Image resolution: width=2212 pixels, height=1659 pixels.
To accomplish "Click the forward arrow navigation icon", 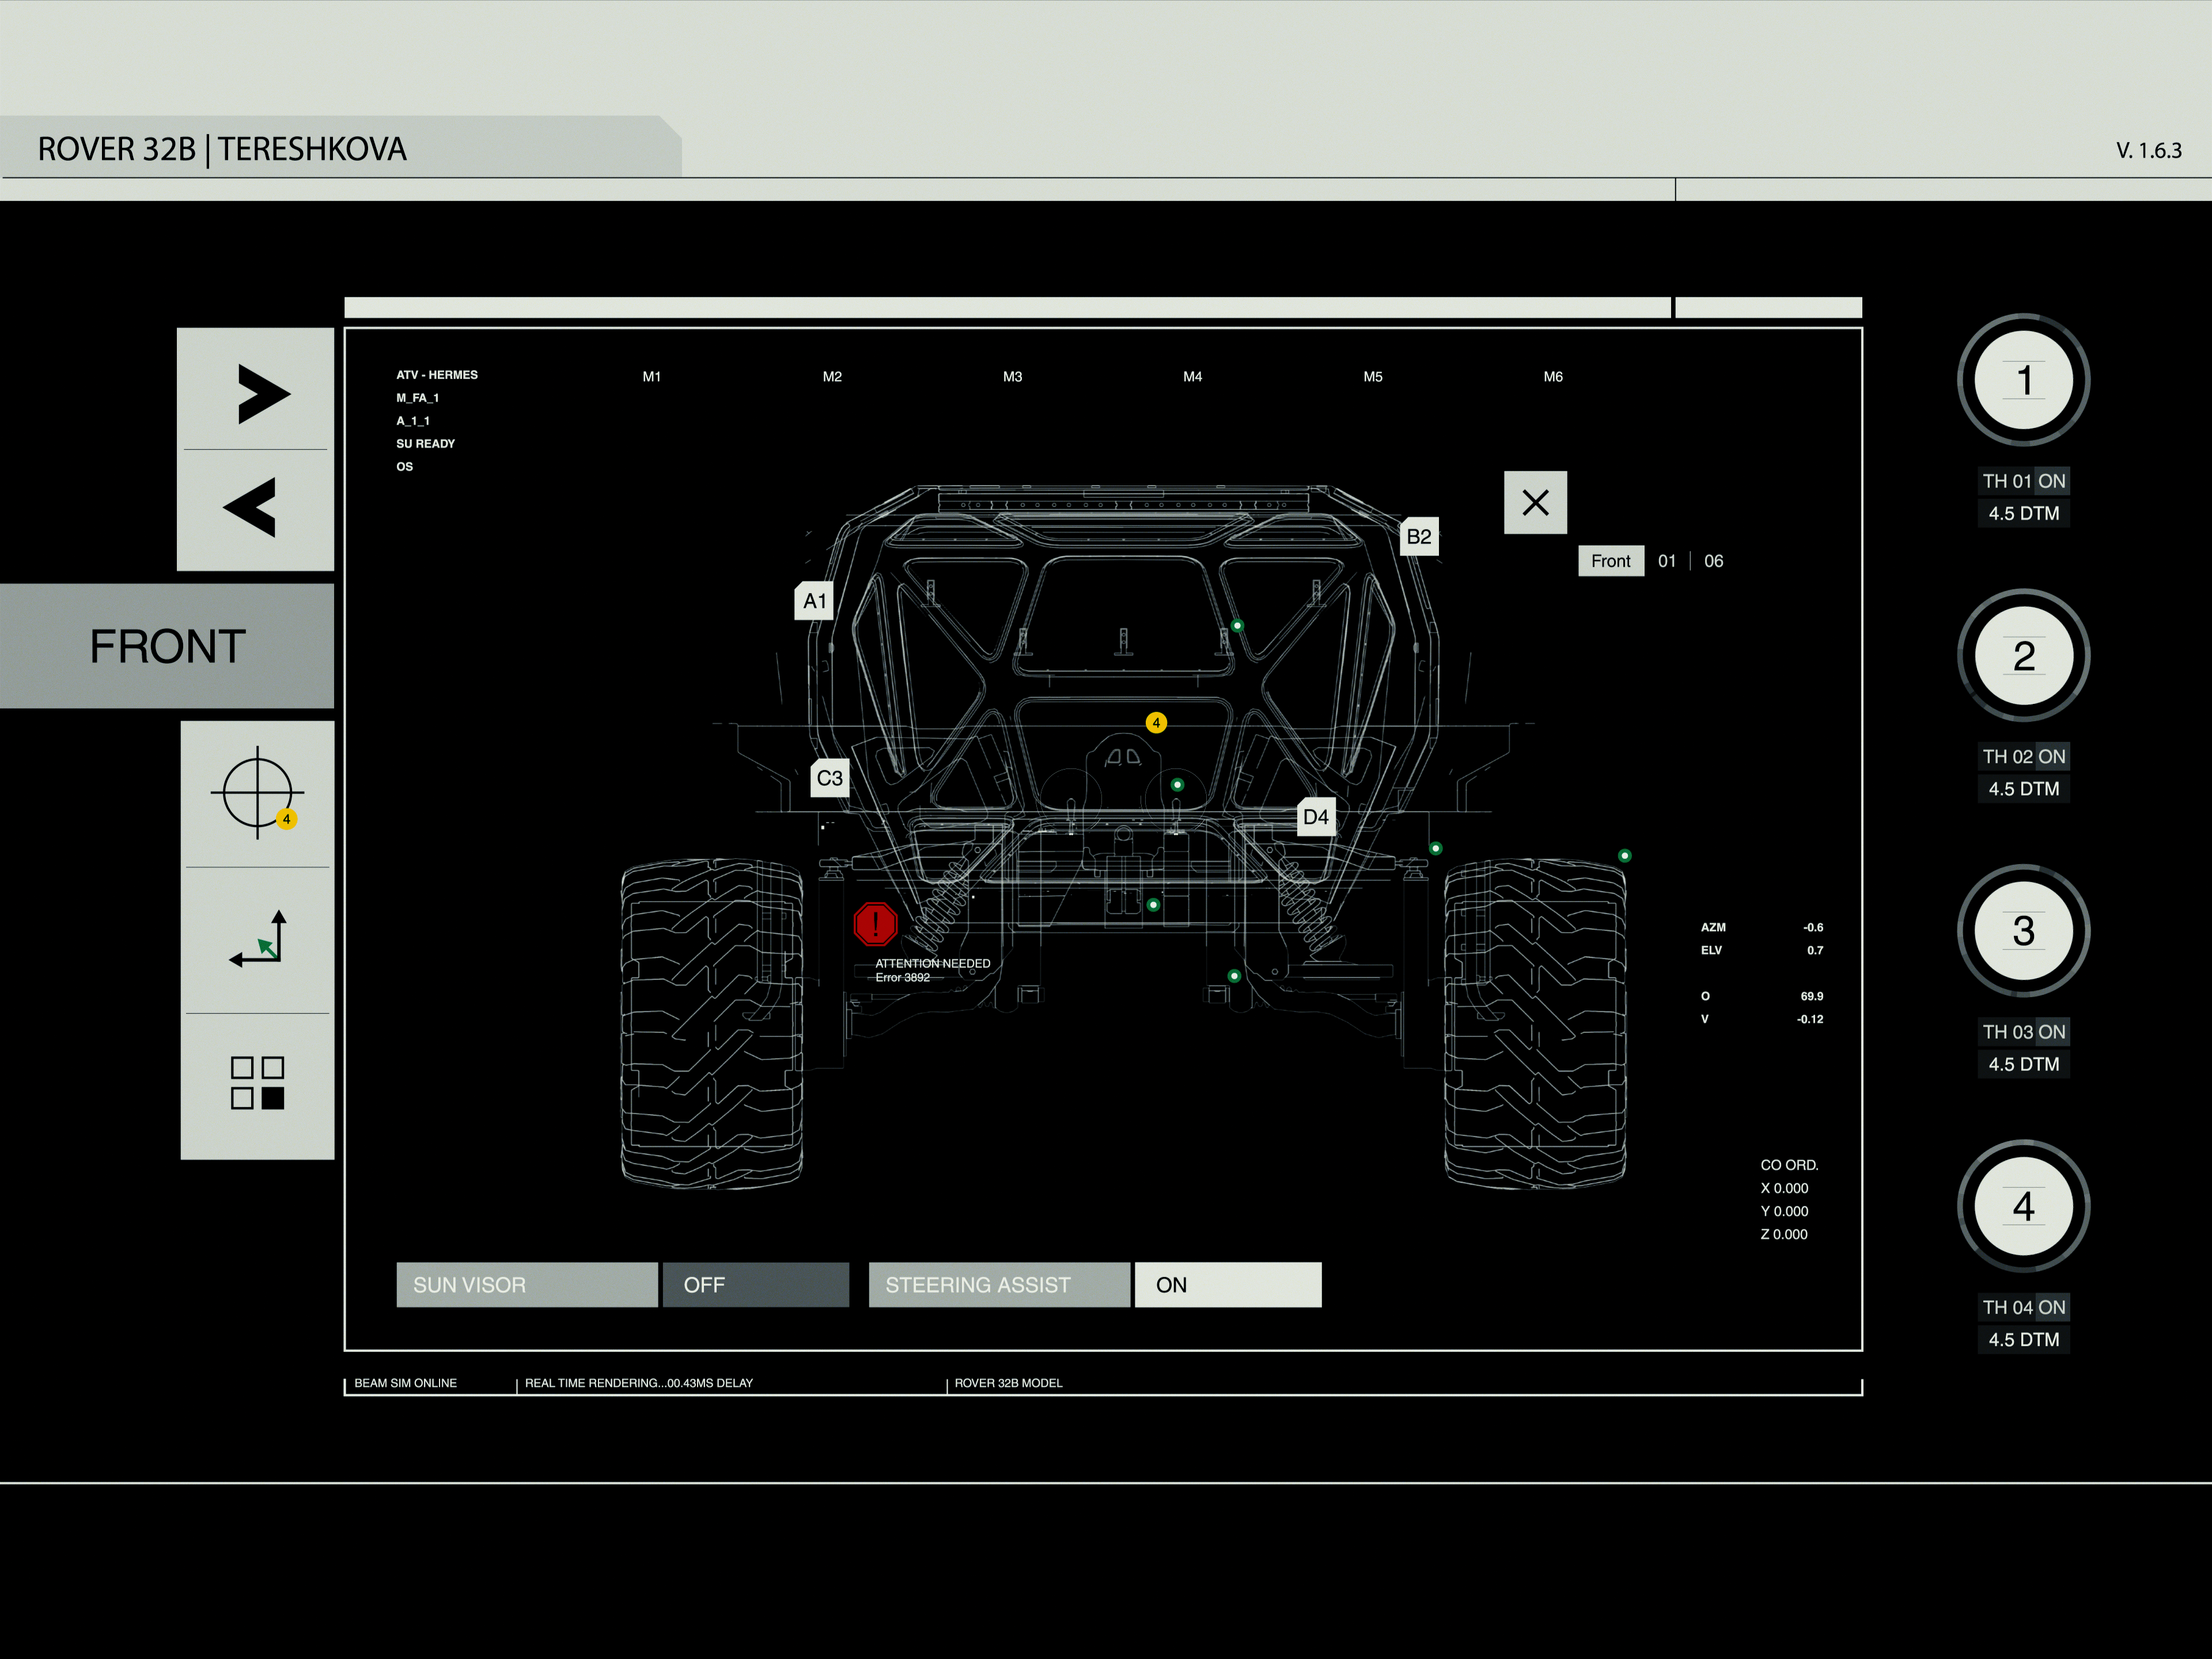I will (263, 394).
